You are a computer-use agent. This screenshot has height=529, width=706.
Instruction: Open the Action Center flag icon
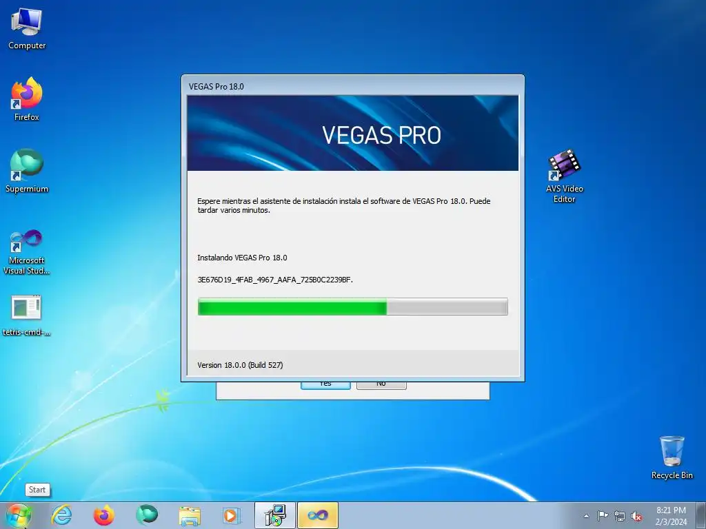[603, 516]
